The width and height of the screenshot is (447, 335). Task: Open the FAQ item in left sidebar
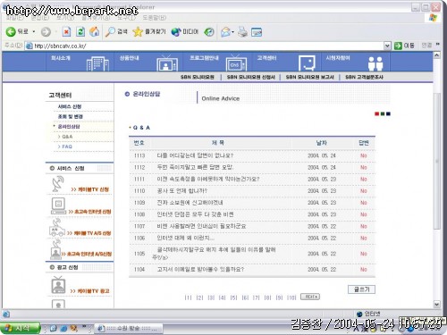[67, 147]
